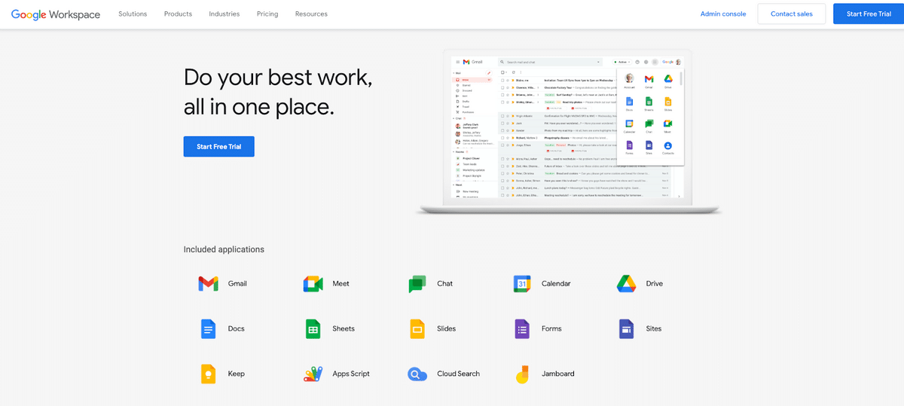Click the 'Included applications' heading text
The width and height of the screenshot is (904, 406).
[224, 249]
